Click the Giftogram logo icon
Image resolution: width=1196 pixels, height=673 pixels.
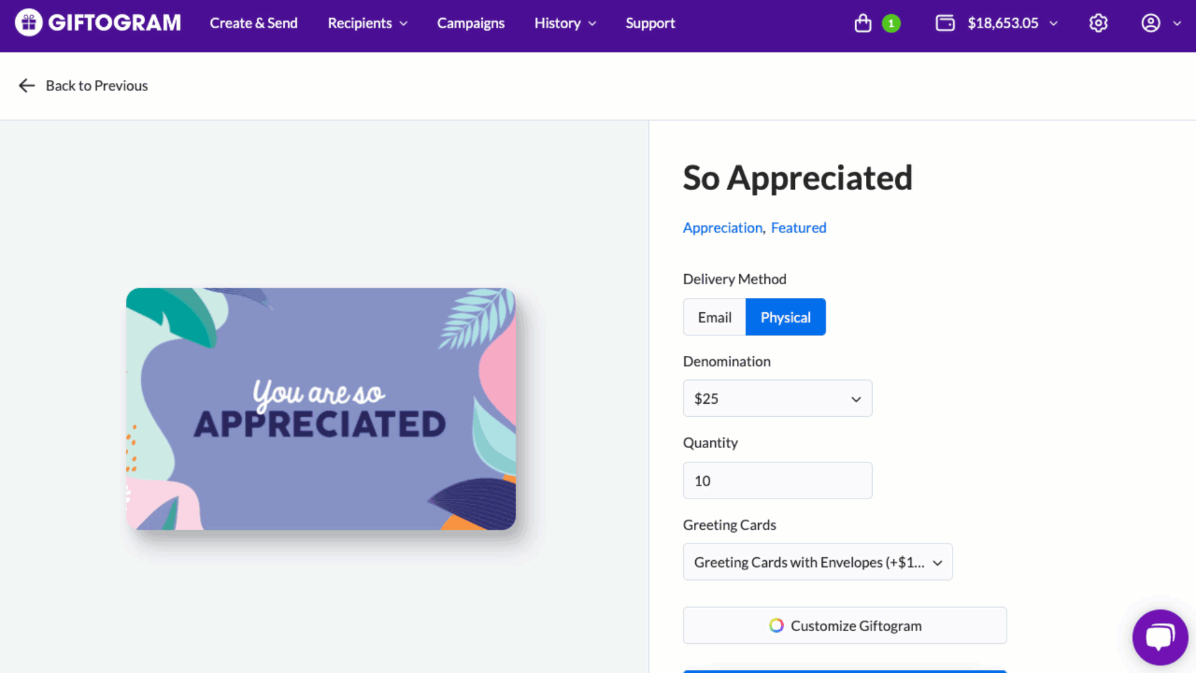(29, 23)
